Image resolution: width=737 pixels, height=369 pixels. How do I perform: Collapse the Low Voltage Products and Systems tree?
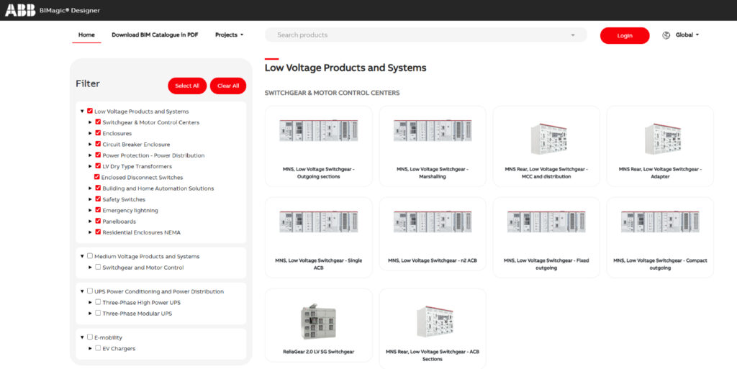[x=82, y=111]
